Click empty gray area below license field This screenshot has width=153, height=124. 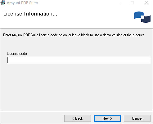(x=76, y=87)
